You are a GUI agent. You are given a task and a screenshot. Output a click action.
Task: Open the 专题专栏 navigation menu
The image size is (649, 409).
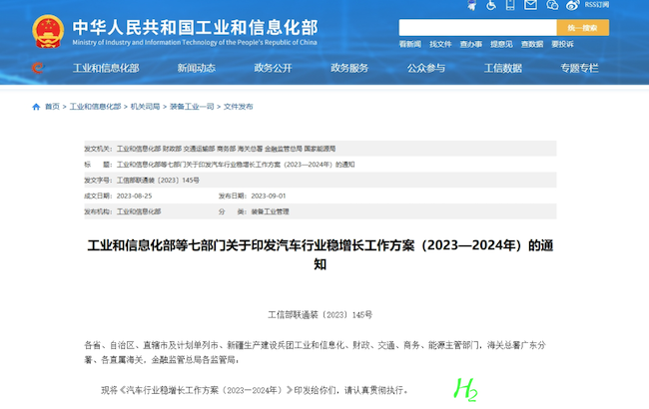579,68
